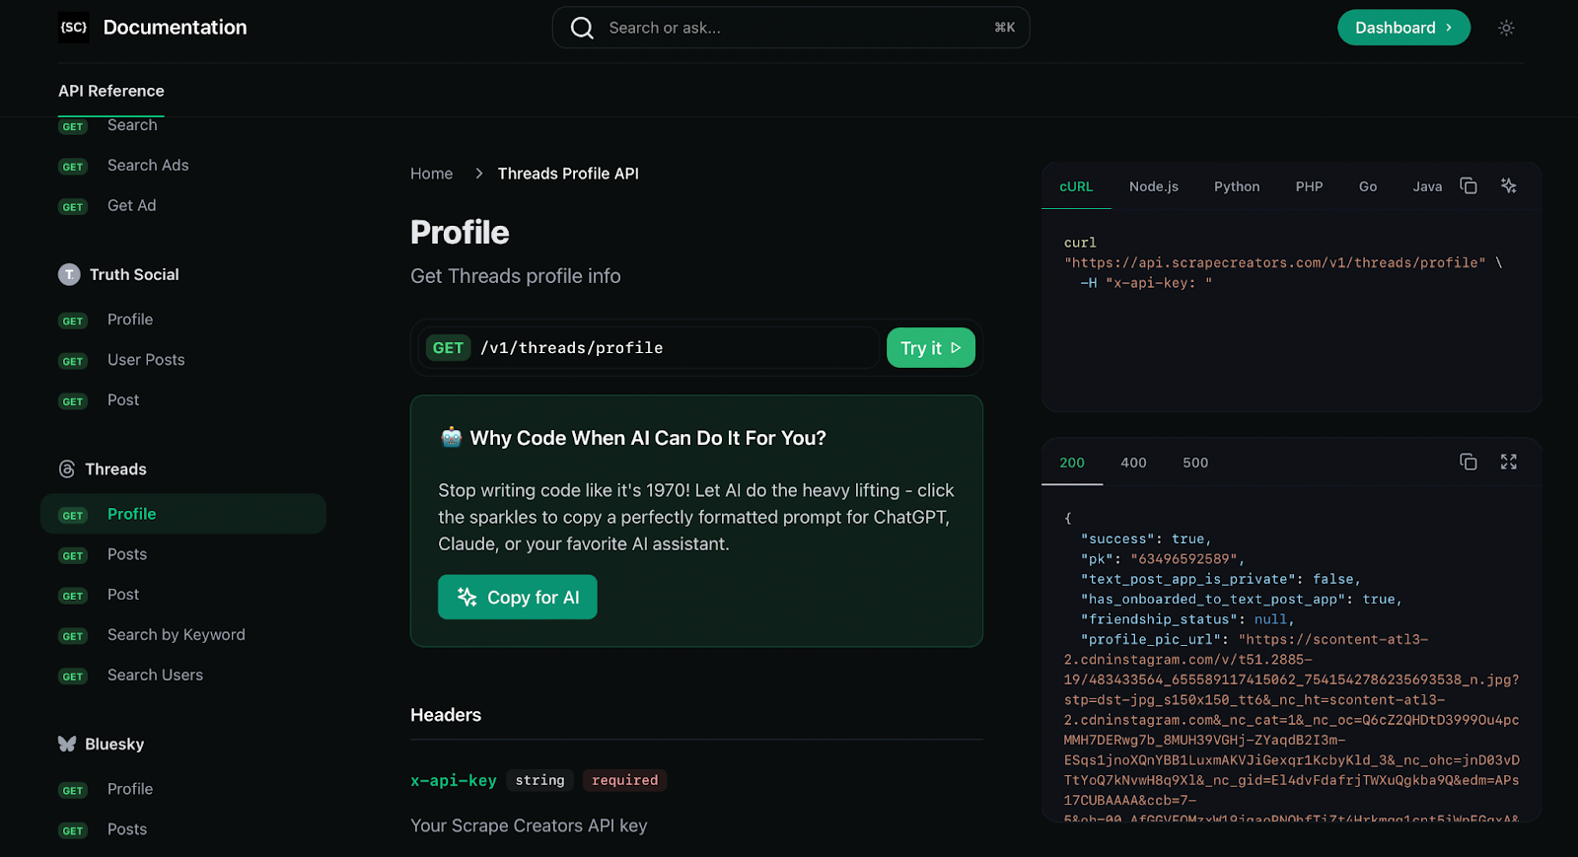Screen dimensions: 1578x857
Task: Click the SC logo icon
Action: click(74, 28)
